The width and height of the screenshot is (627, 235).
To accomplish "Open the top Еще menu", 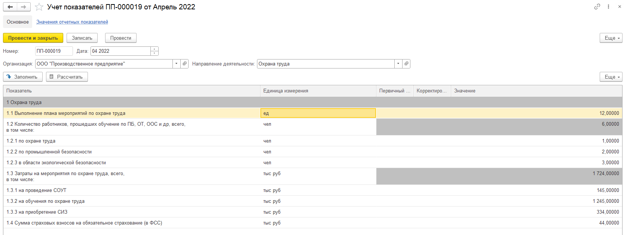I will click(611, 38).
